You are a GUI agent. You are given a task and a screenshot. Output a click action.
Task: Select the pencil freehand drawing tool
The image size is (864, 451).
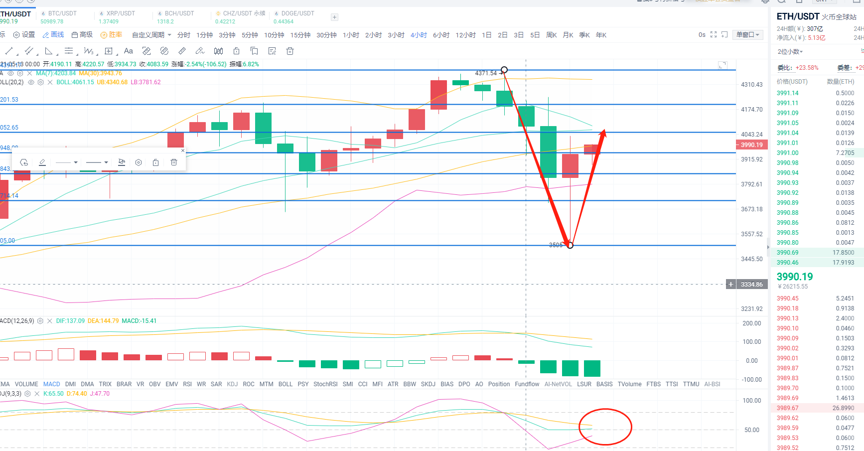(200, 51)
